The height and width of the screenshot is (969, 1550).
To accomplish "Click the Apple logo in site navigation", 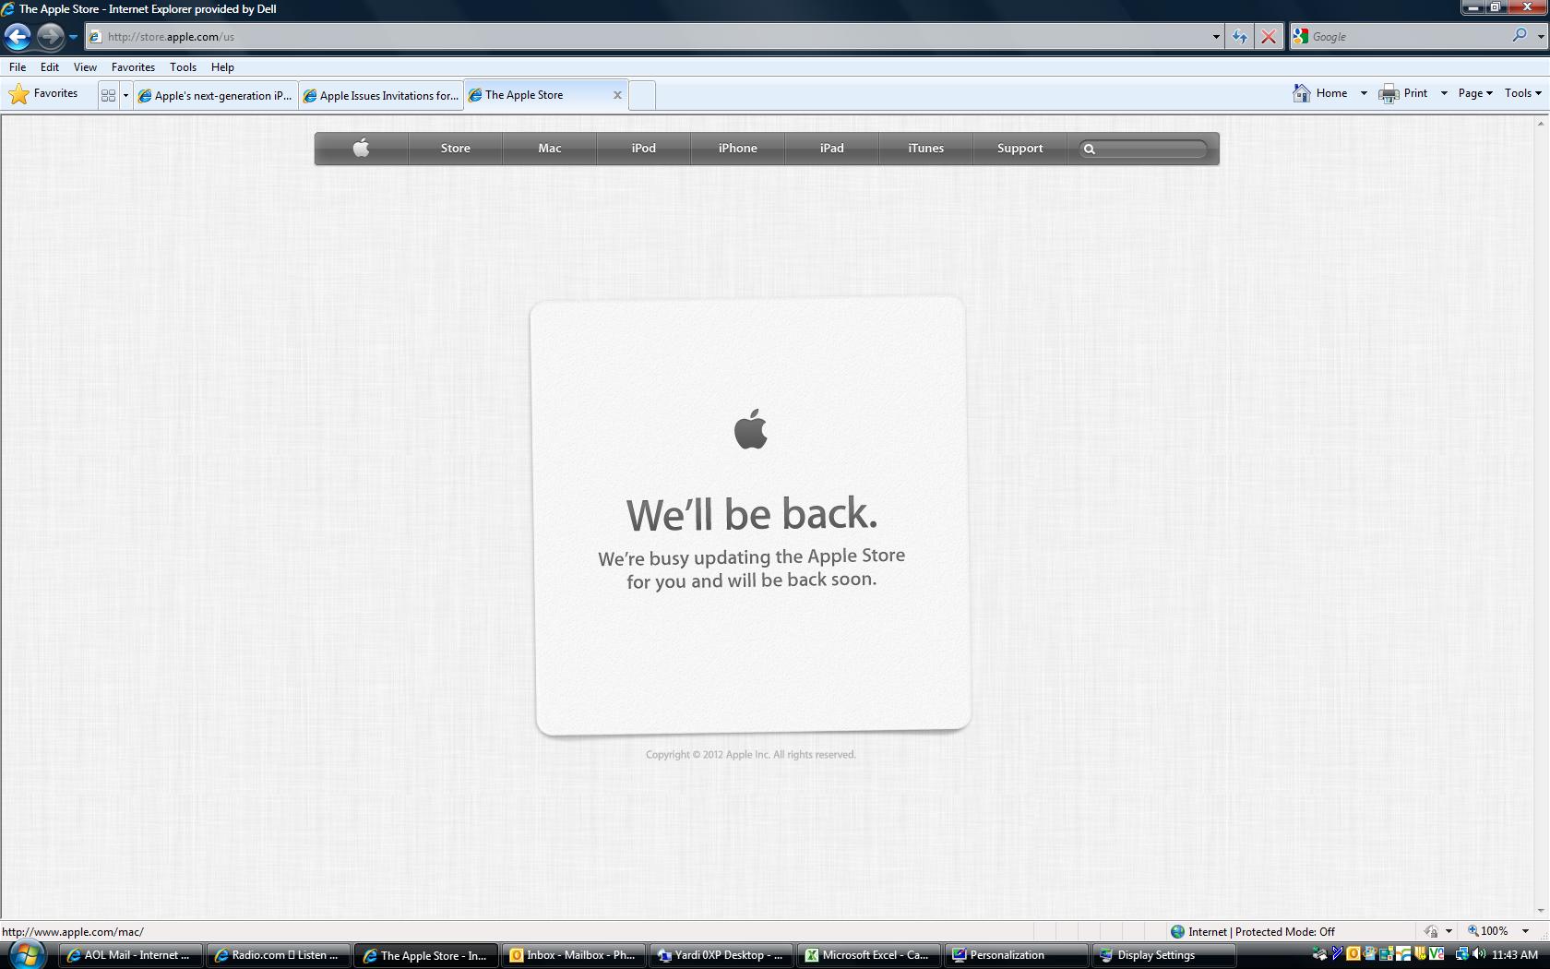I will pos(361,149).
